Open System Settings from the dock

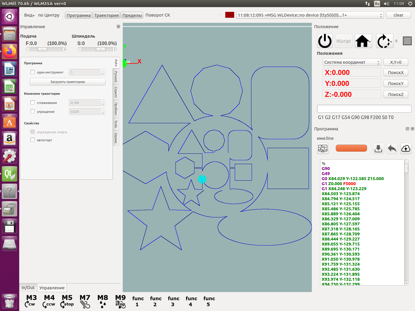pos(9,156)
